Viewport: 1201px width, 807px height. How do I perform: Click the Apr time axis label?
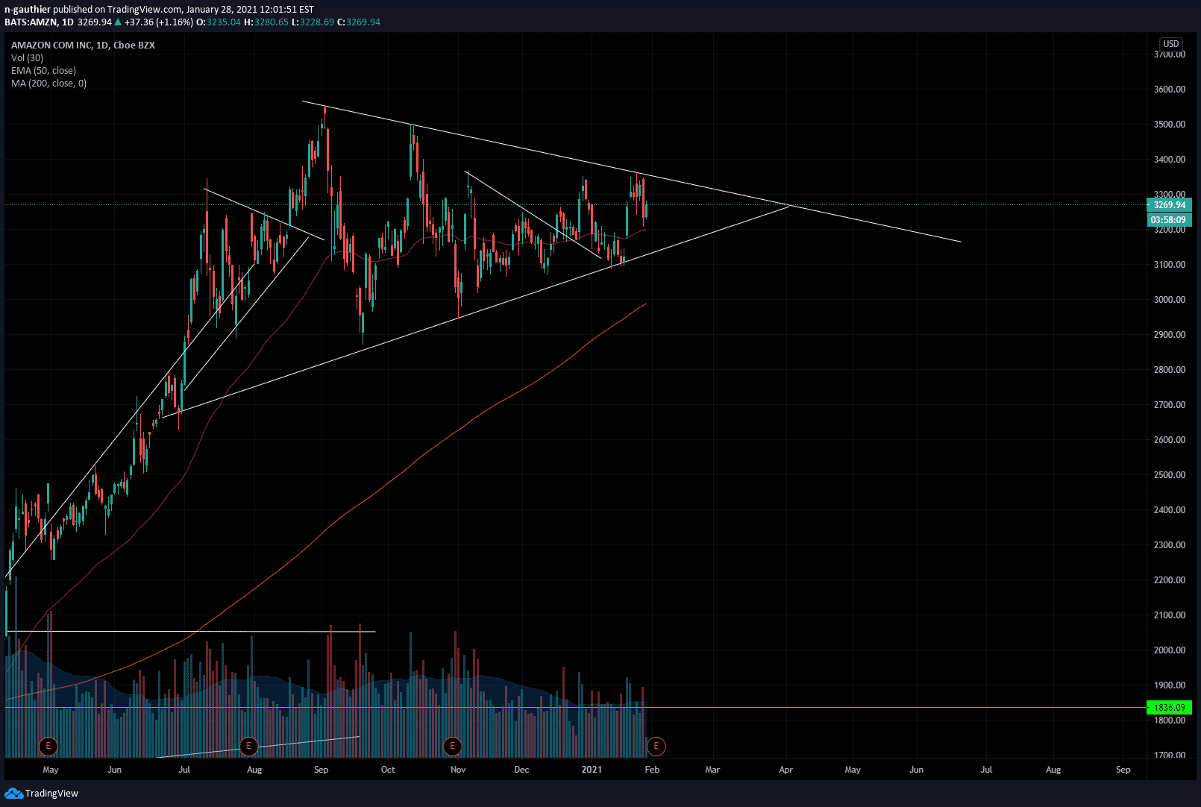[x=785, y=769]
